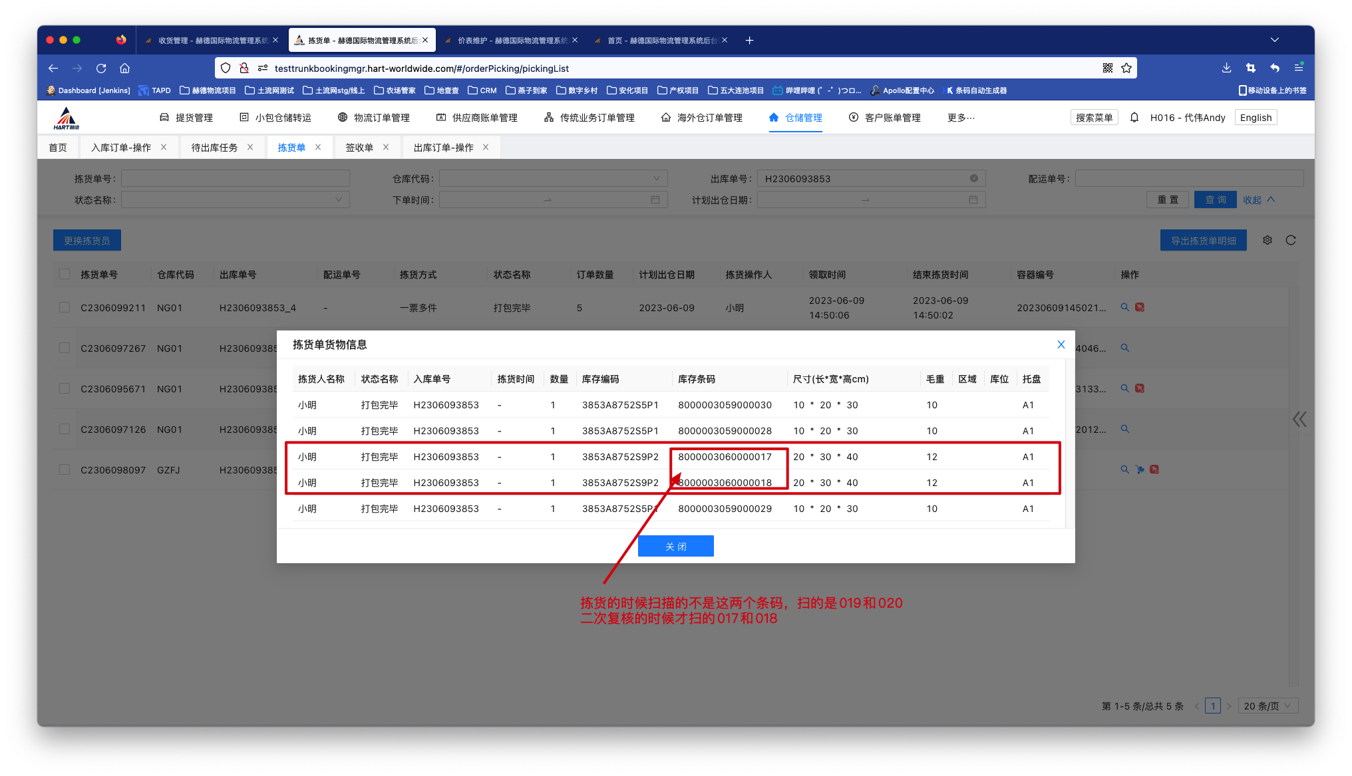The height and width of the screenshot is (776, 1352).
Task: Switch to the 待出库任务 tab
Action: [214, 148]
